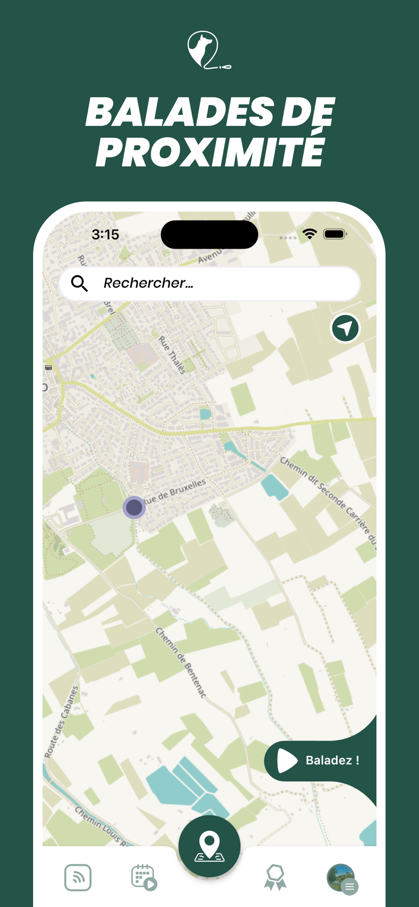The width and height of the screenshot is (419, 907).
Task: Click the dog leash app logo
Action: (x=209, y=50)
